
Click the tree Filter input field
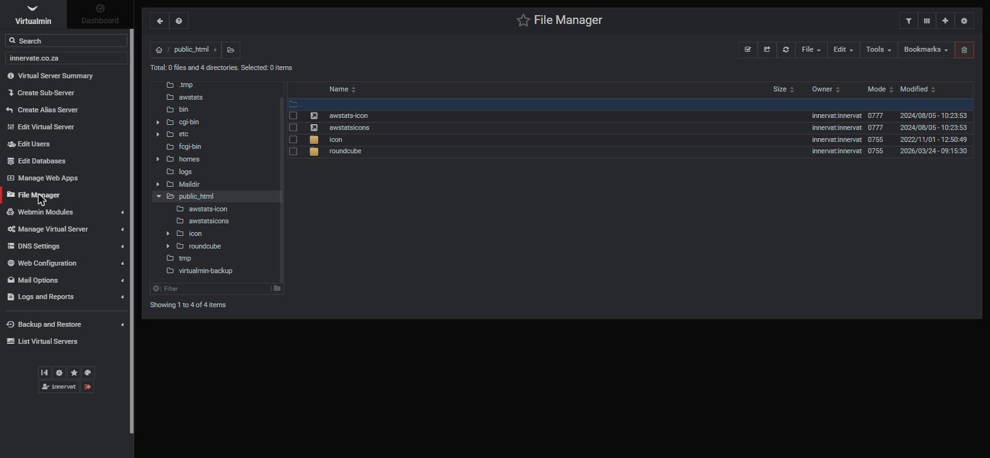coord(215,289)
